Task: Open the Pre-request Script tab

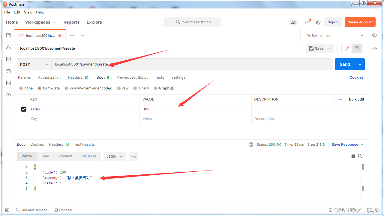Action: point(132,77)
